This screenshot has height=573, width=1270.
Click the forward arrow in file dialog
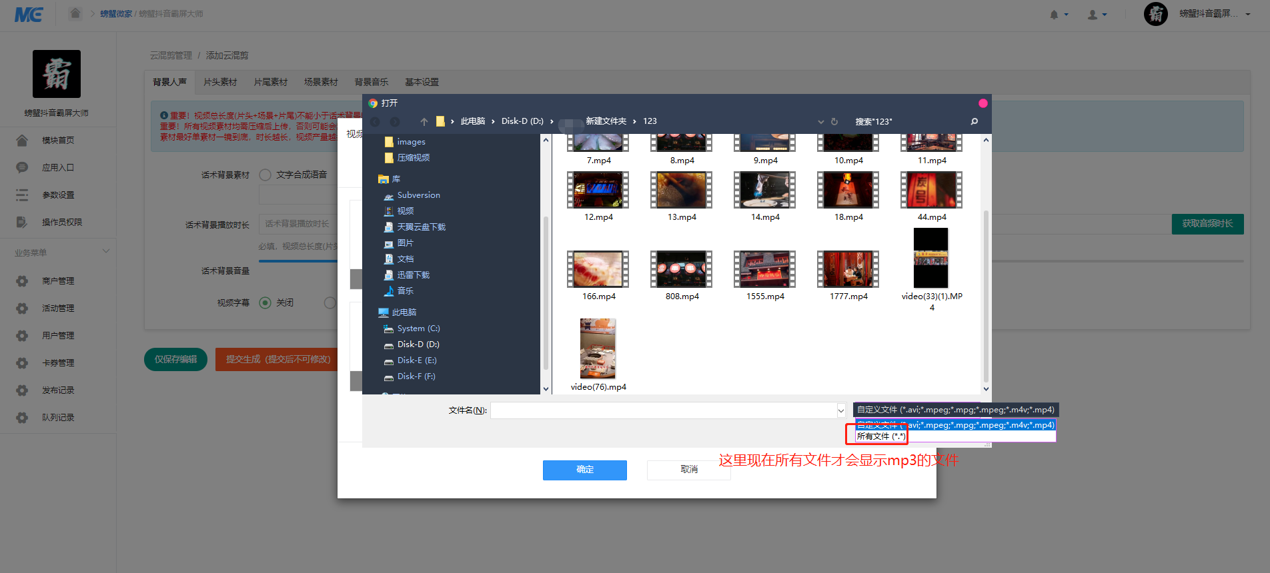click(395, 121)
